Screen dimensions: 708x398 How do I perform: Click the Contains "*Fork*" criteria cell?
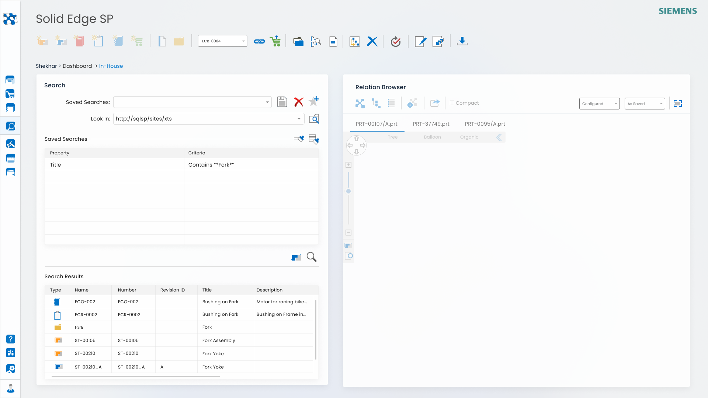251,165
